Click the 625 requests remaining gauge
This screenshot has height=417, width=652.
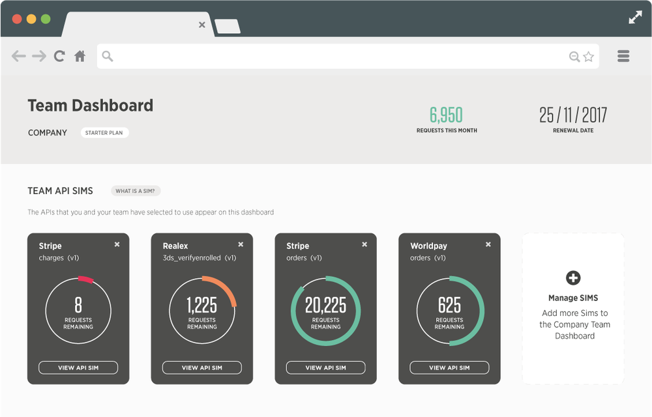[x=449, y=311]
